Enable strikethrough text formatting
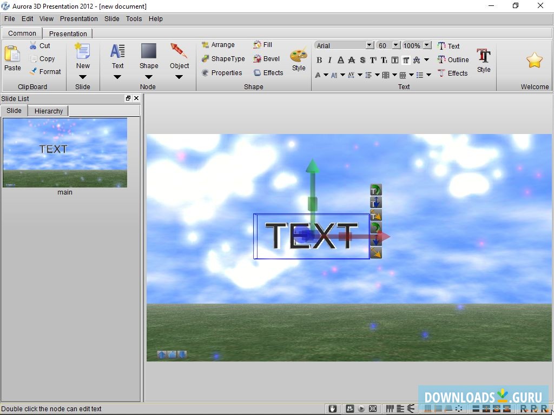This screenshot has width=554, height=415. (x=351, y=60)
